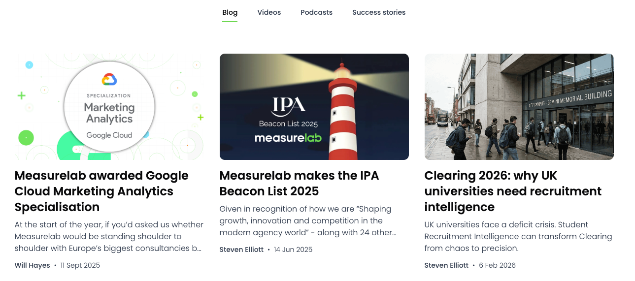Go to the Success stories tab

[379, 12]
